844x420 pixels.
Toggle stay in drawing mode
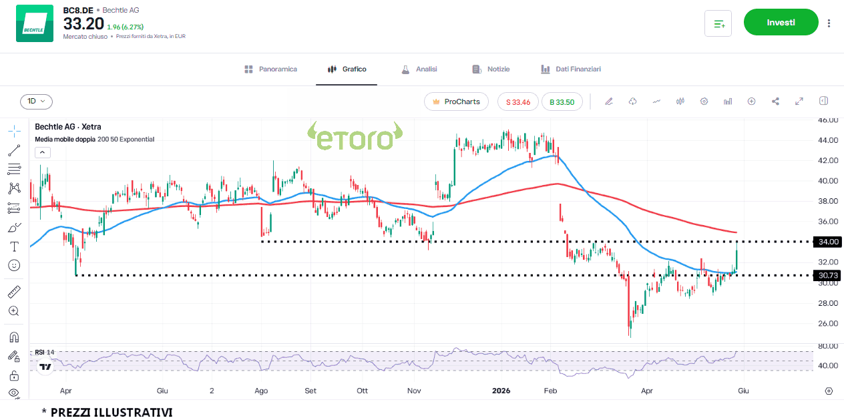point(14,356)
